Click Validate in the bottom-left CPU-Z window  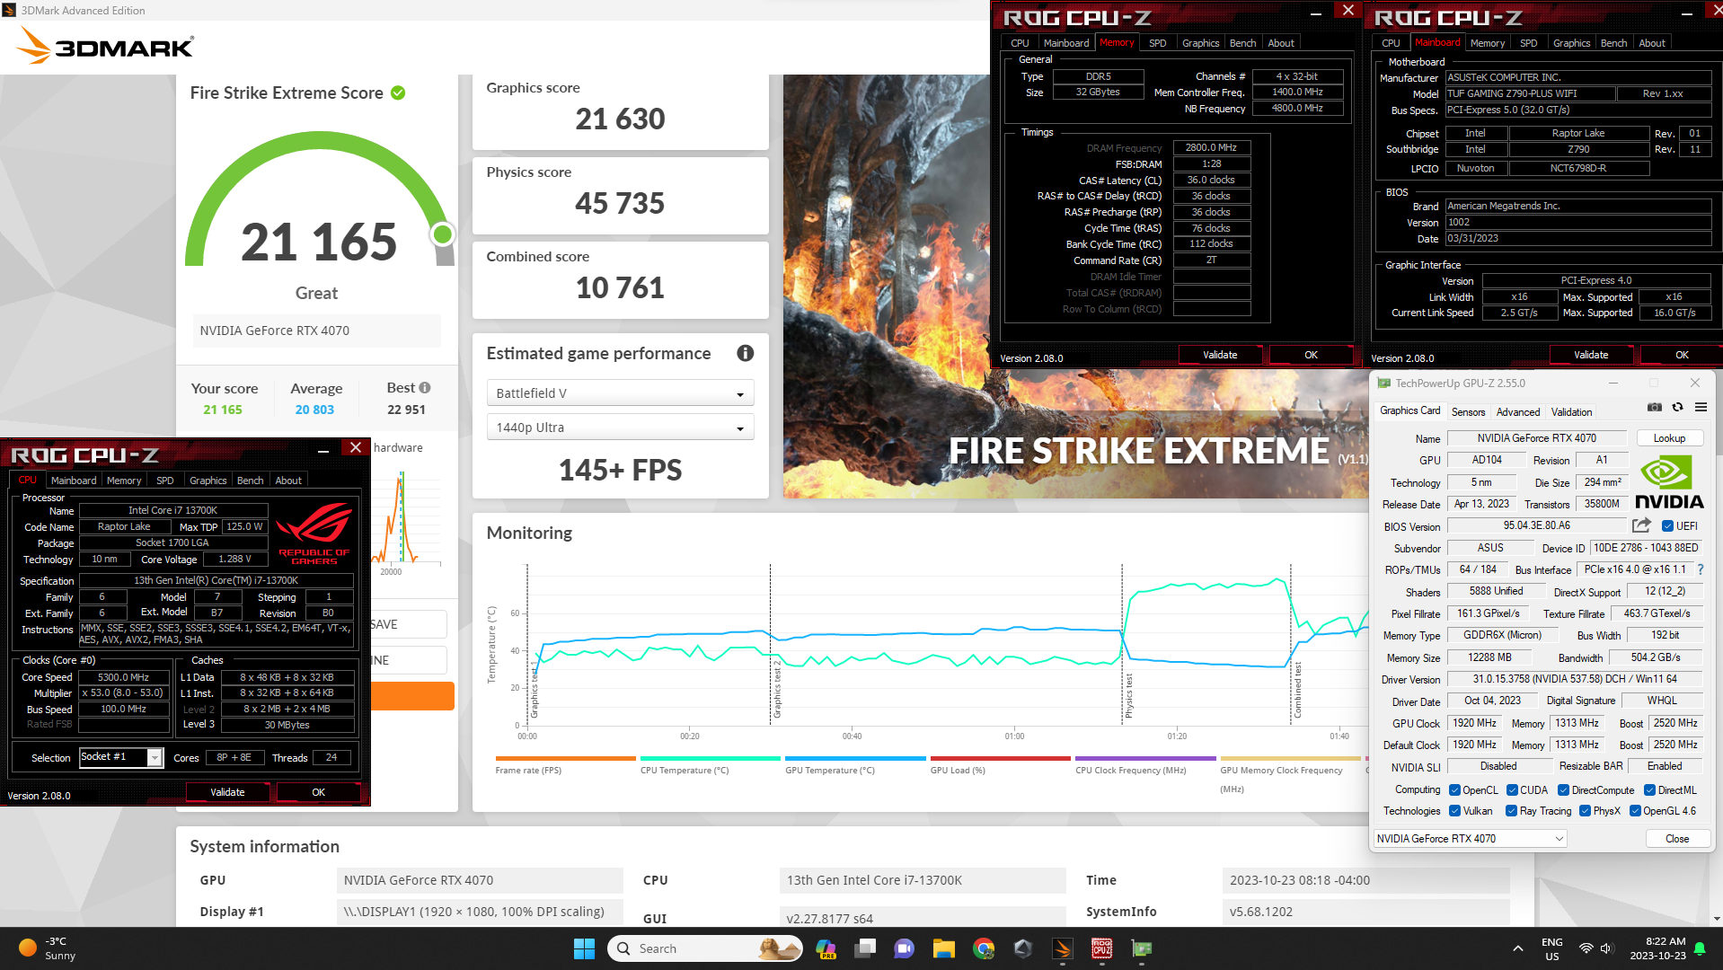[x=227, y=792]
